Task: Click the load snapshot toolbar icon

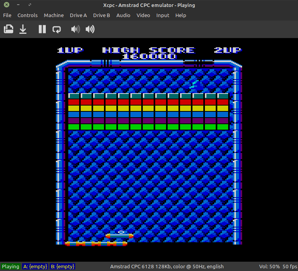Action: point(9,29)
